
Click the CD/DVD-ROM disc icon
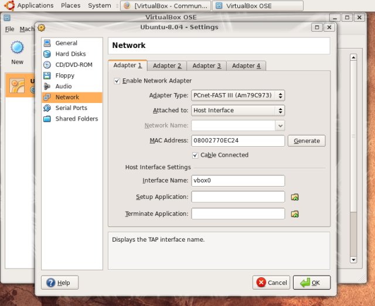click(47, 65)
